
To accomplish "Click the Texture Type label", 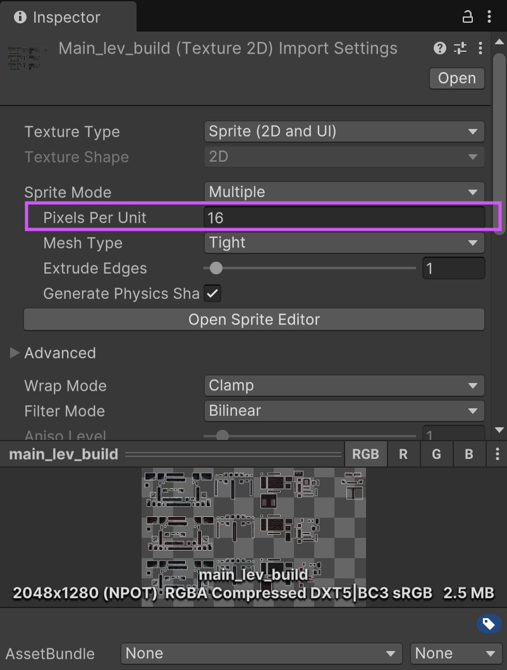I will pos(72,132).
